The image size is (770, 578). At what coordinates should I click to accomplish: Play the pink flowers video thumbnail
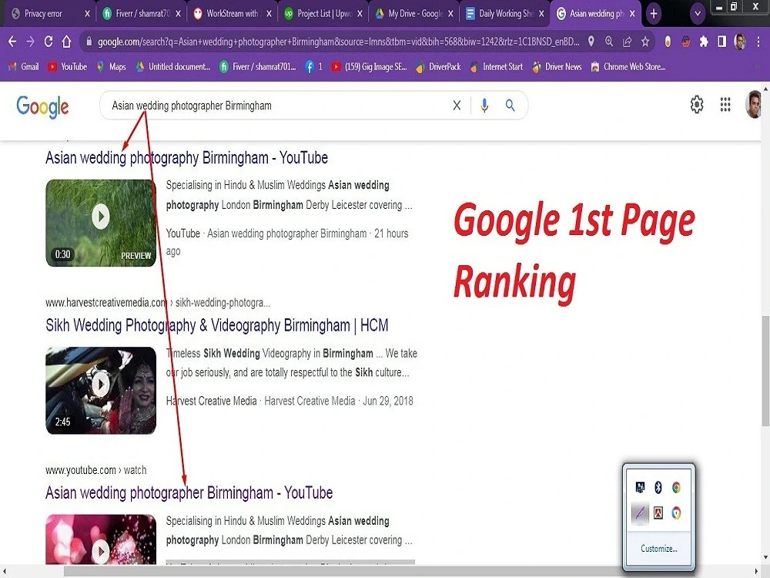pyautogui.click(x=101, y=539)
